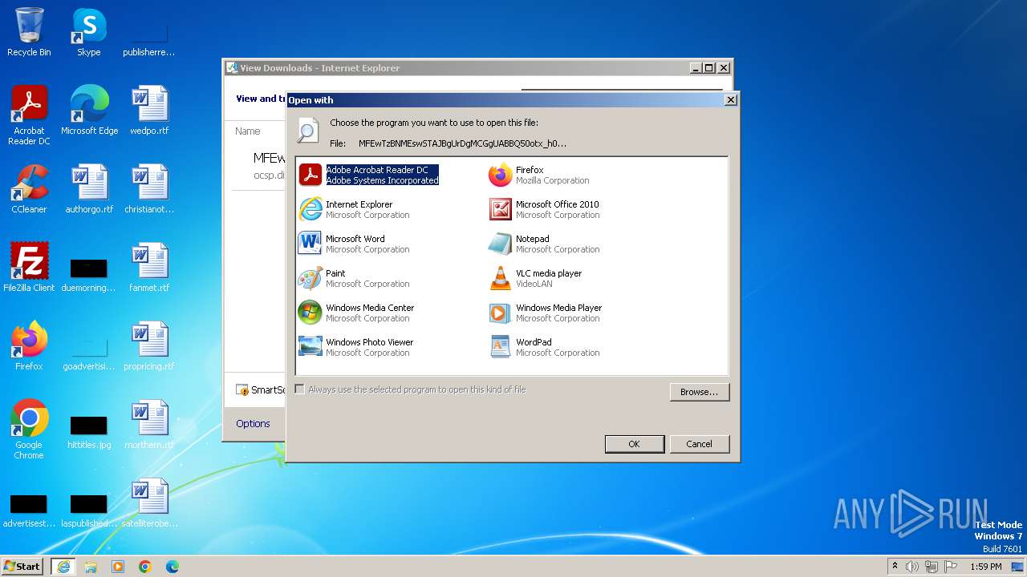Open Google Chrome desktop shortcut
The height and width of the screenshot is (577, 1027).
pos(29,430)
